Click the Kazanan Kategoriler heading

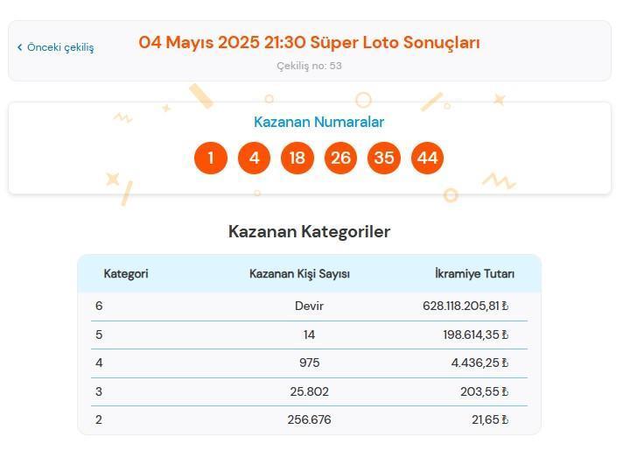[309, 232]
